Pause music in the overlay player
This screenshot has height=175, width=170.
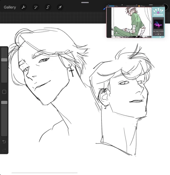158,34
